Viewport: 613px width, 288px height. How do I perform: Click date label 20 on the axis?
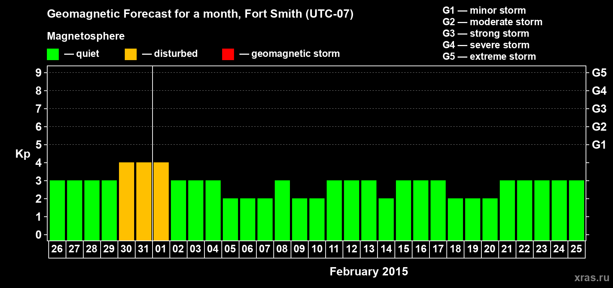(490, 249)
